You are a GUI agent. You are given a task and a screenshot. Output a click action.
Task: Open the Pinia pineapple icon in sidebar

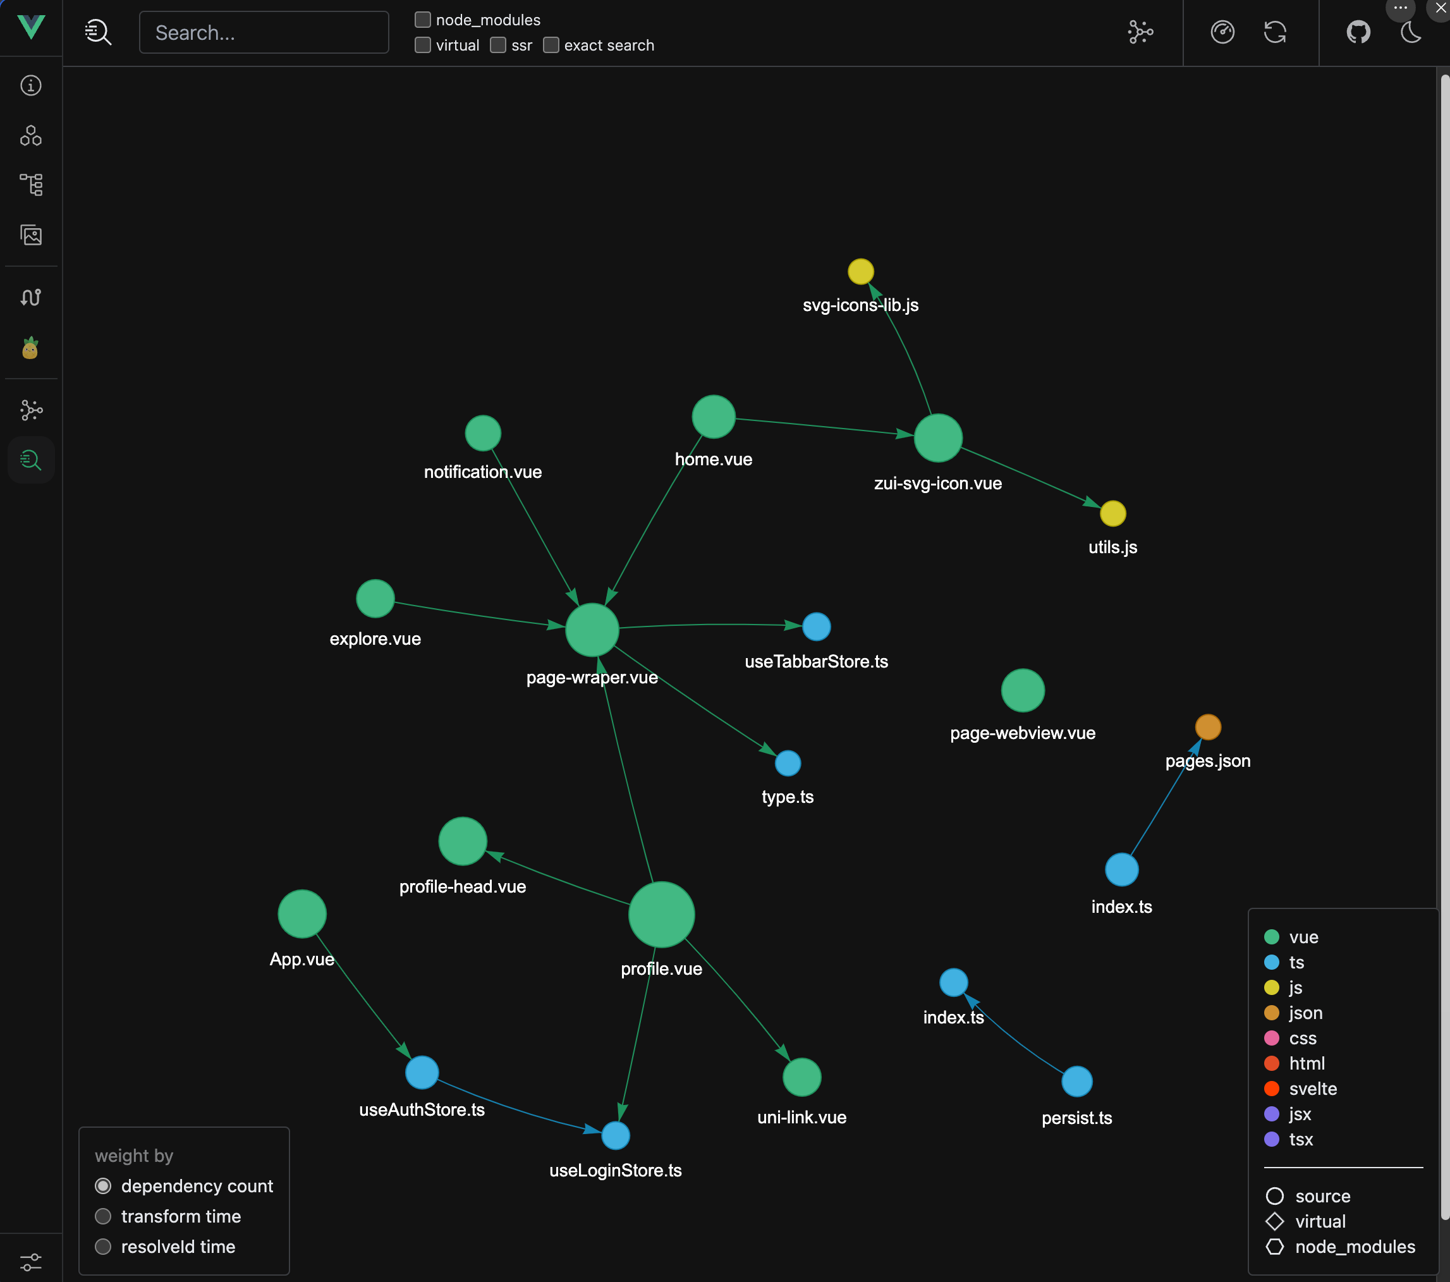(x=30, y=348)
